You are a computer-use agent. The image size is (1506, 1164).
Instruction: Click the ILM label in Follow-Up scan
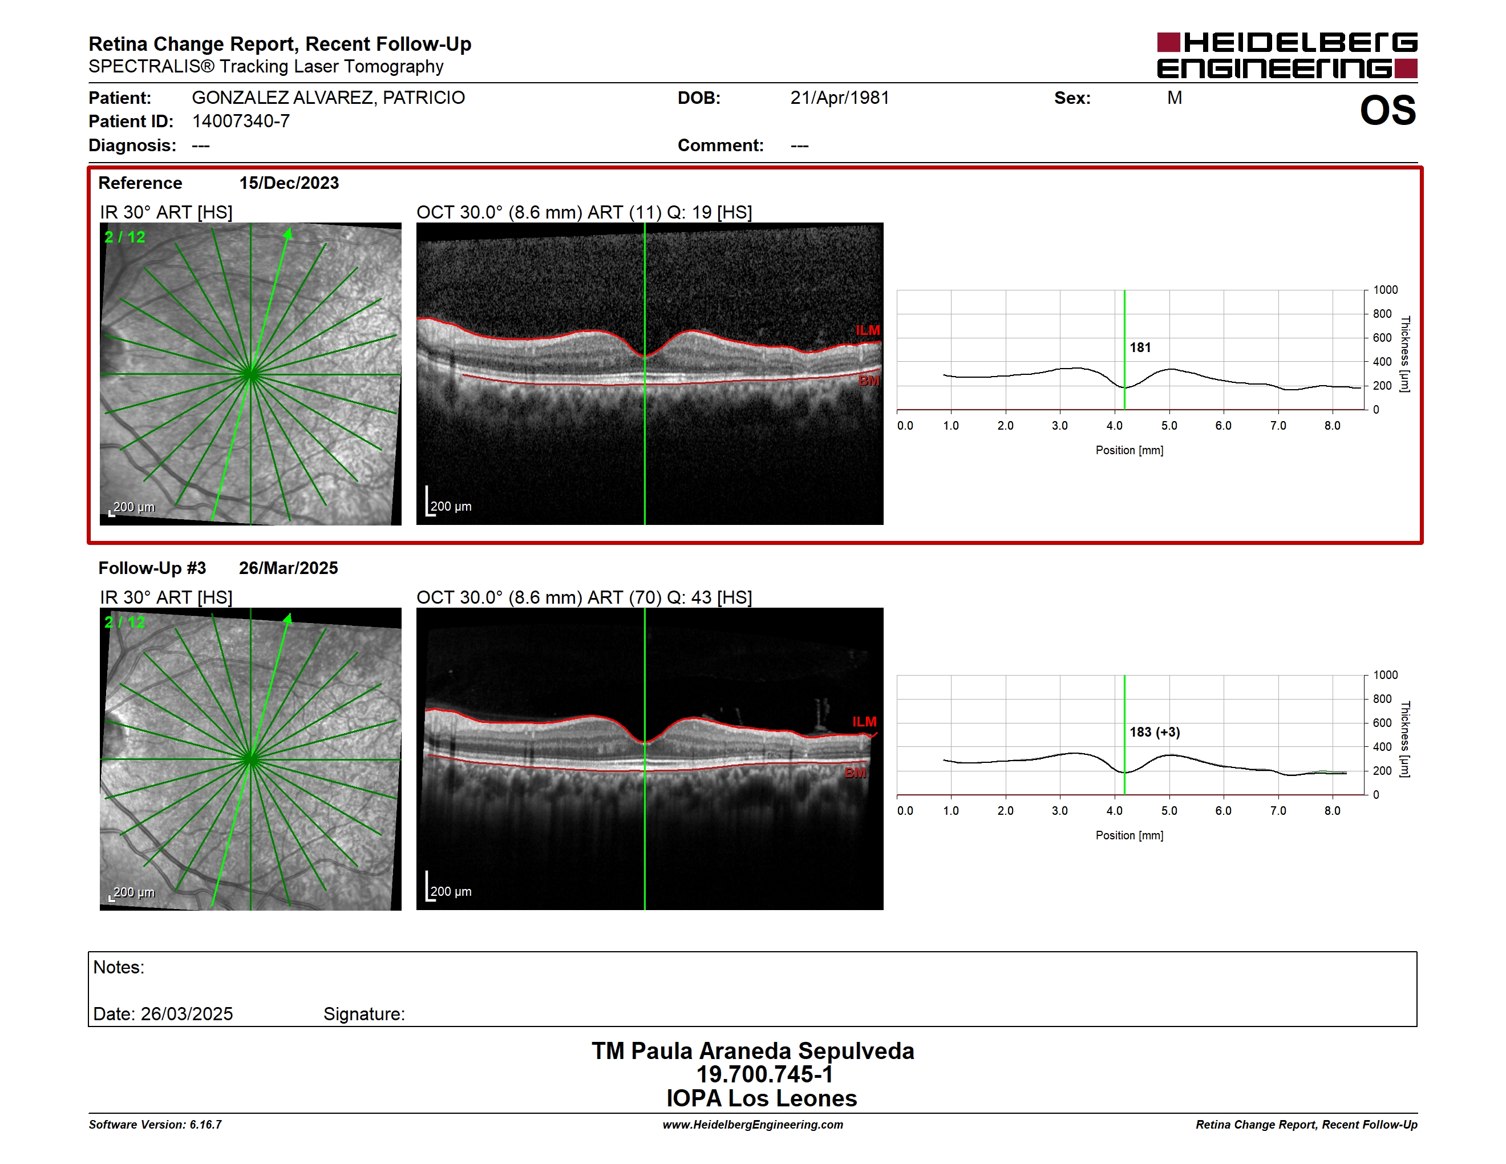click(864, 722)
